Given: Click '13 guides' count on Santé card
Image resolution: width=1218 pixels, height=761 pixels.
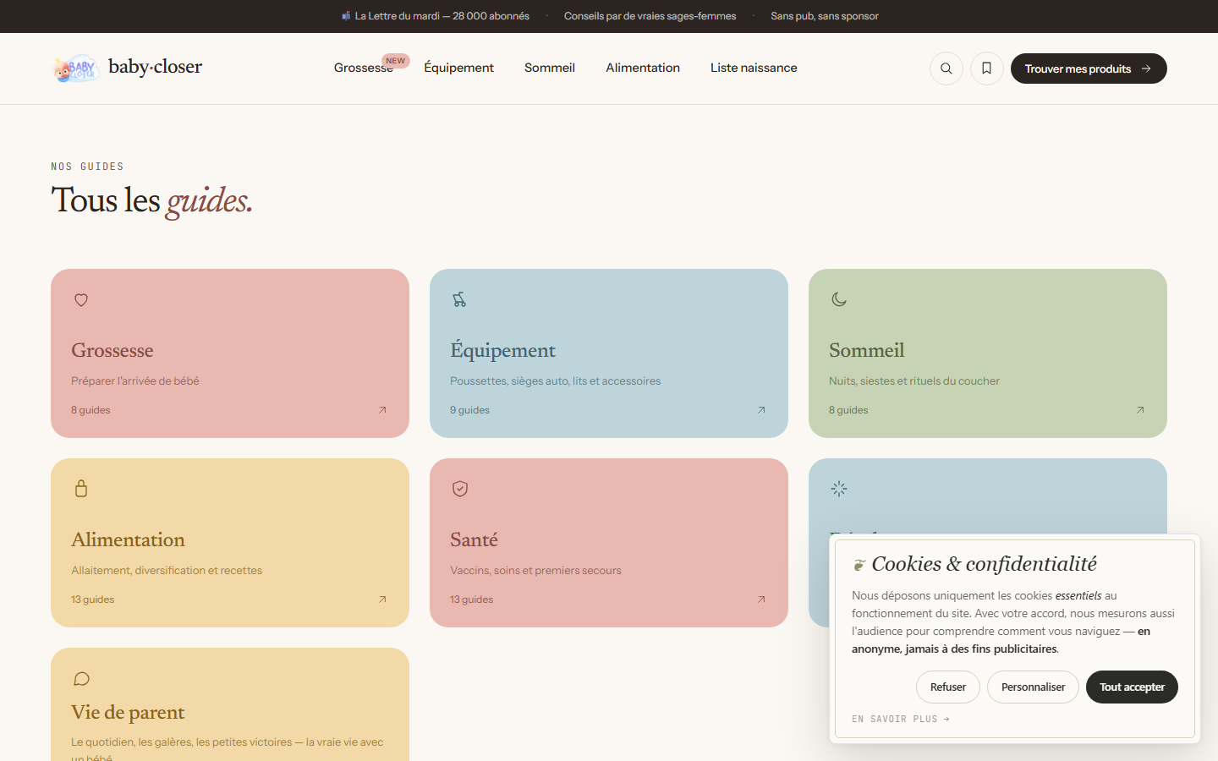Looking at the screenshot, I should click(x=471, y=599).
